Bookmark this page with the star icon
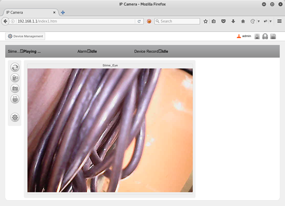The height and width of the screenshot is (206, 285). click(x=206, y=21)
